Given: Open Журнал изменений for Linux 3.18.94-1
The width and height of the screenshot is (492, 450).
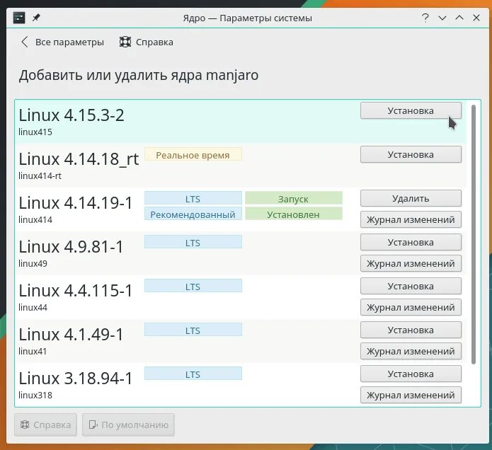Looking at the screenshot, I should [x=411, y=395].
